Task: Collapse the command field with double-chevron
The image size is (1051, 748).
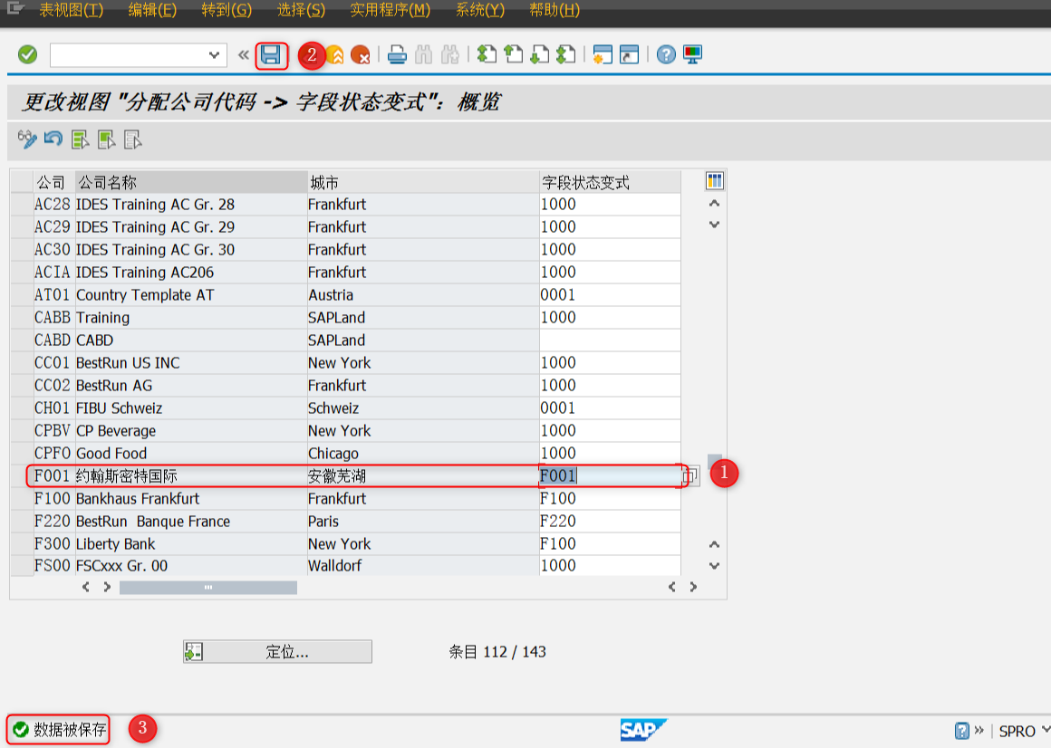Action: pos(244,55)
